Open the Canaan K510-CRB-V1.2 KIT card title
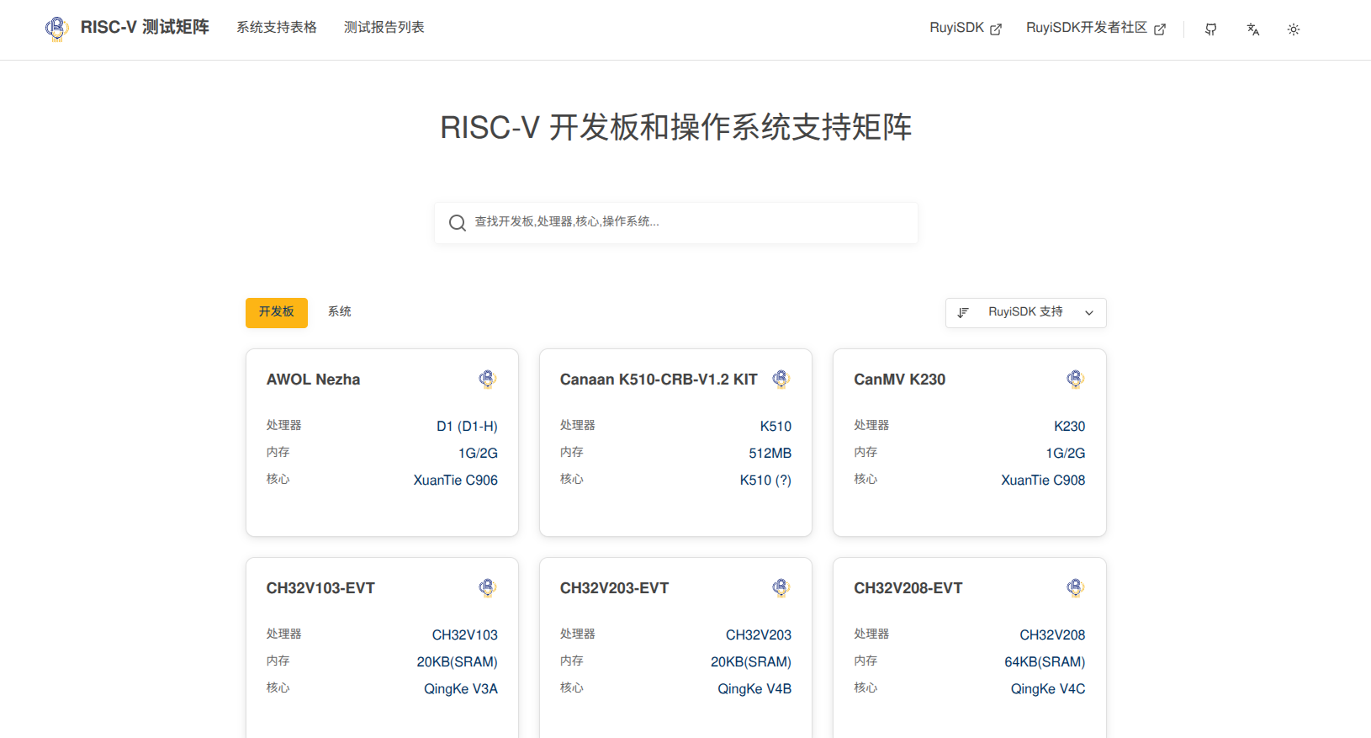 coord(659,380)
